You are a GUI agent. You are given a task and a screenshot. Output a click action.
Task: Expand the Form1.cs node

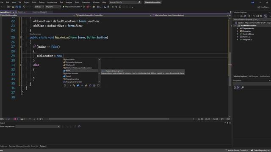[x=237, y=37]
